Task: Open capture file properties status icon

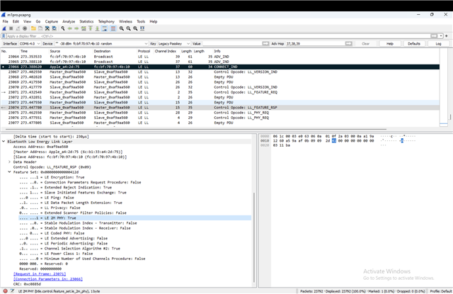Action: [13, 291]
